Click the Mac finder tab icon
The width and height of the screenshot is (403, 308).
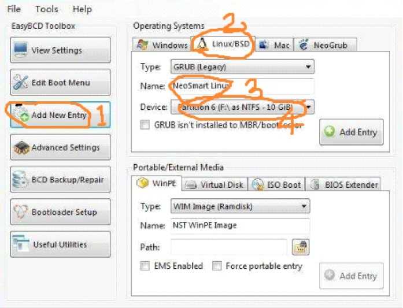click(x=263, y=44)
